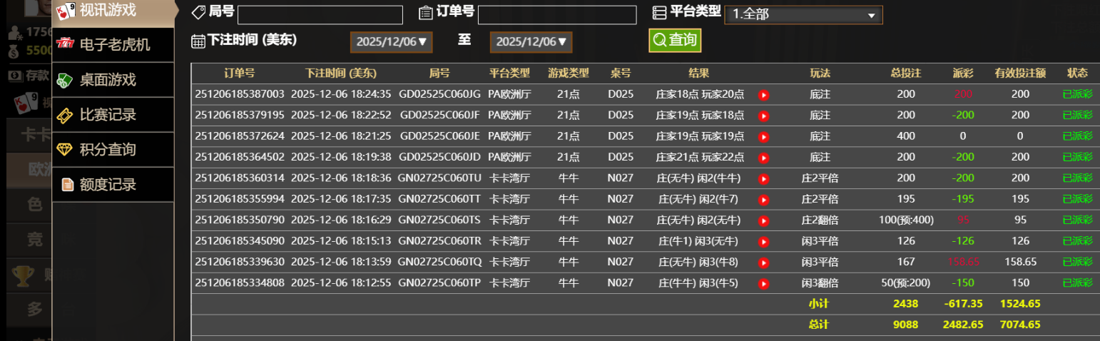The image size is (1100, 341).
Task: Play video replay for round GN02725C060TU
Action: coord(763,179)
